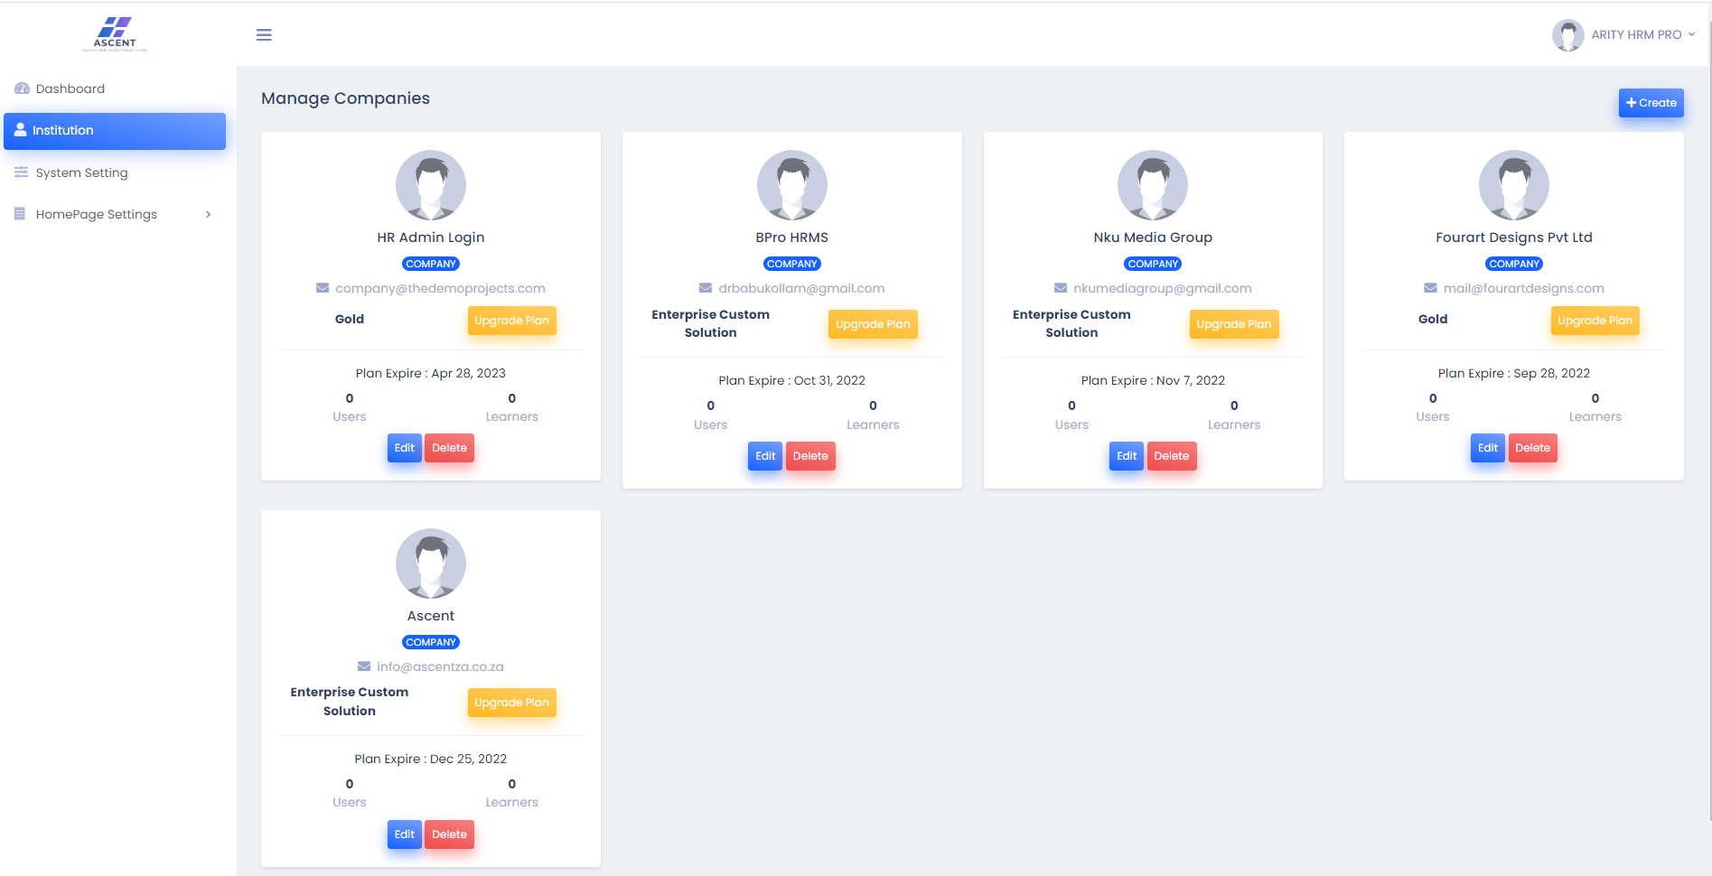Click the nkumediagroup@gmail.com email text
Image resolution: width=1712 pixels, height=876 pixels.
tap(1163, 288)
